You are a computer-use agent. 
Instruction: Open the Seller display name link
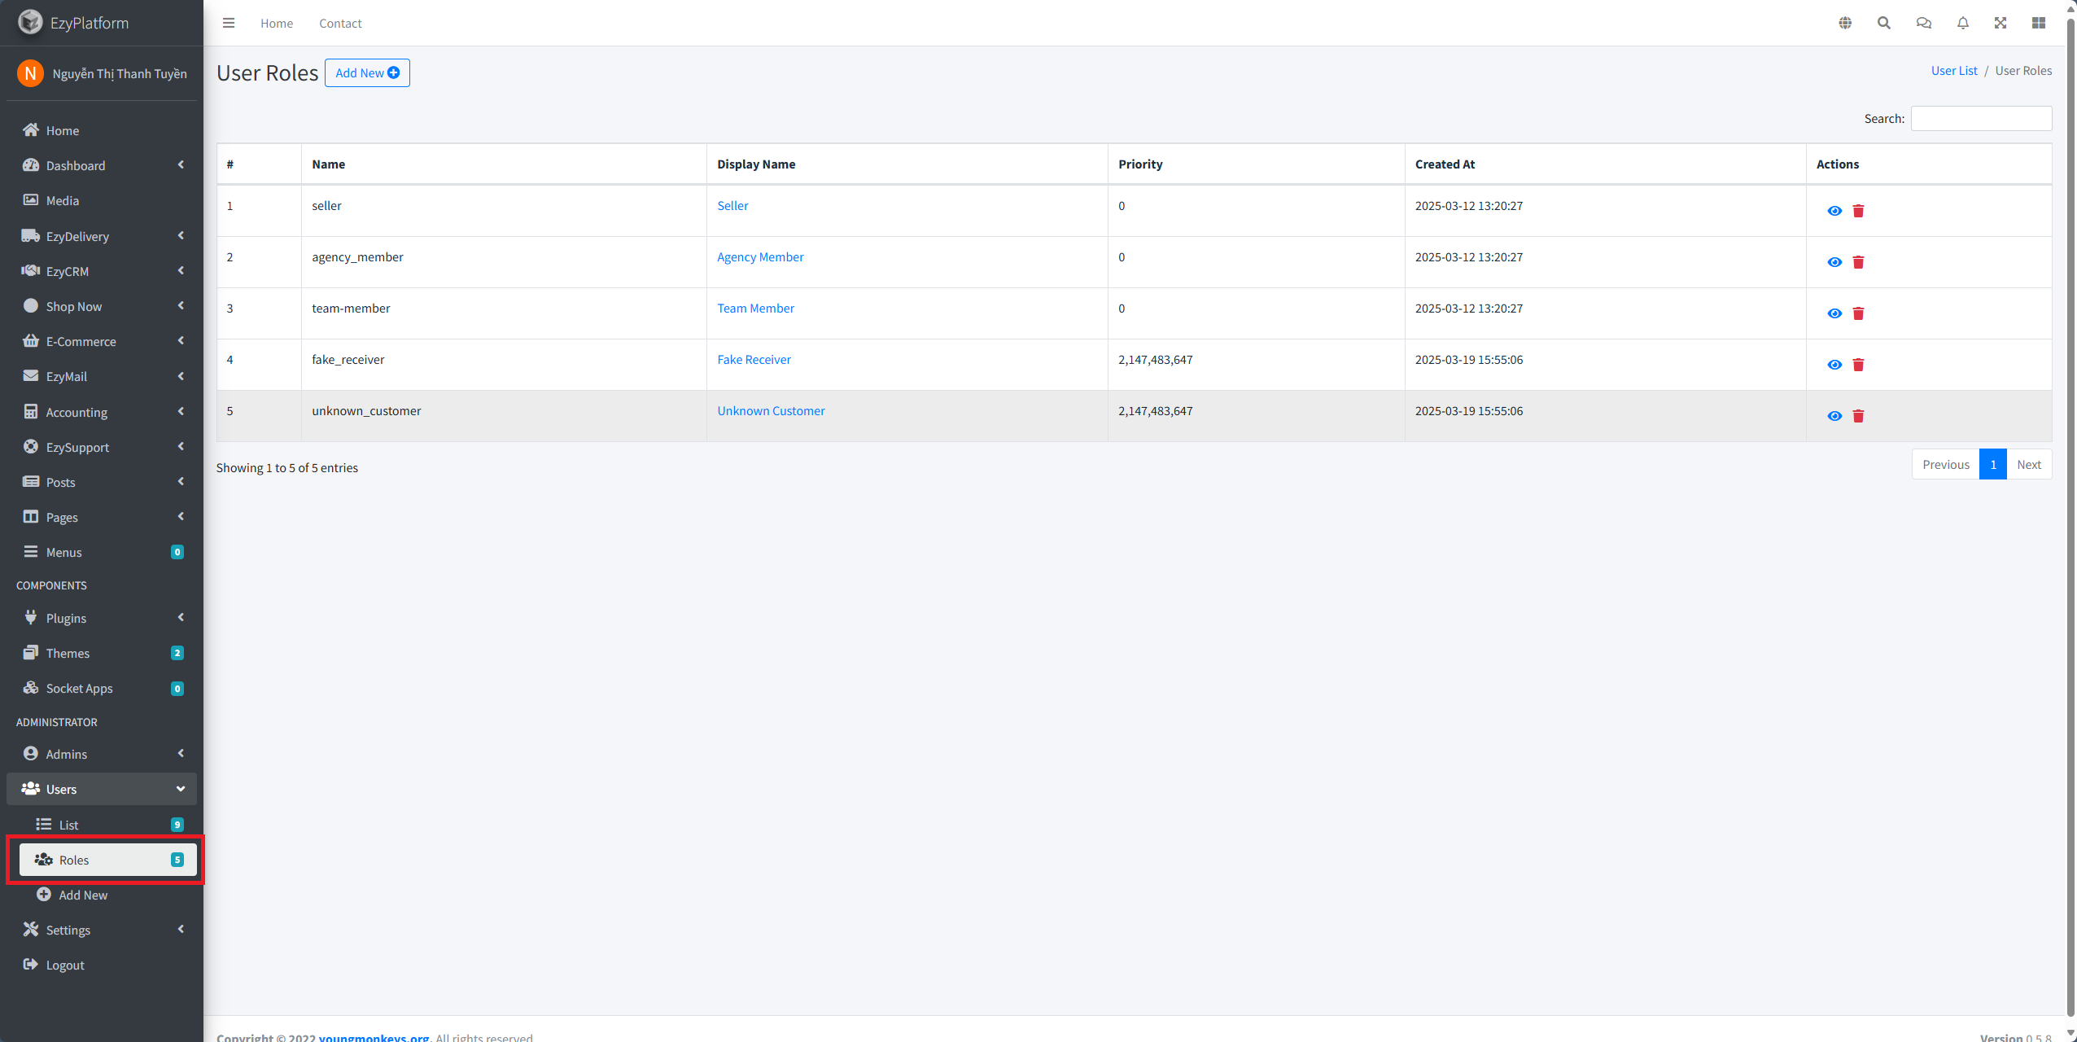point(732,206)
